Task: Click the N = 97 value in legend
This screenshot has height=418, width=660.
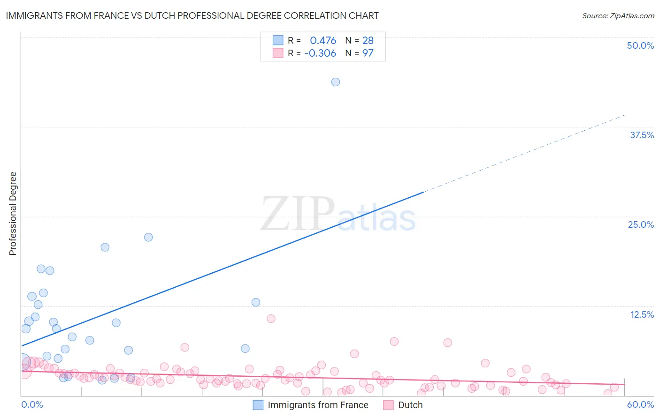Action: pos(360,53)
